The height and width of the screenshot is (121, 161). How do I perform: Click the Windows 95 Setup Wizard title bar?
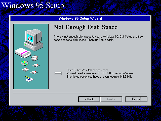click(80, 18)
